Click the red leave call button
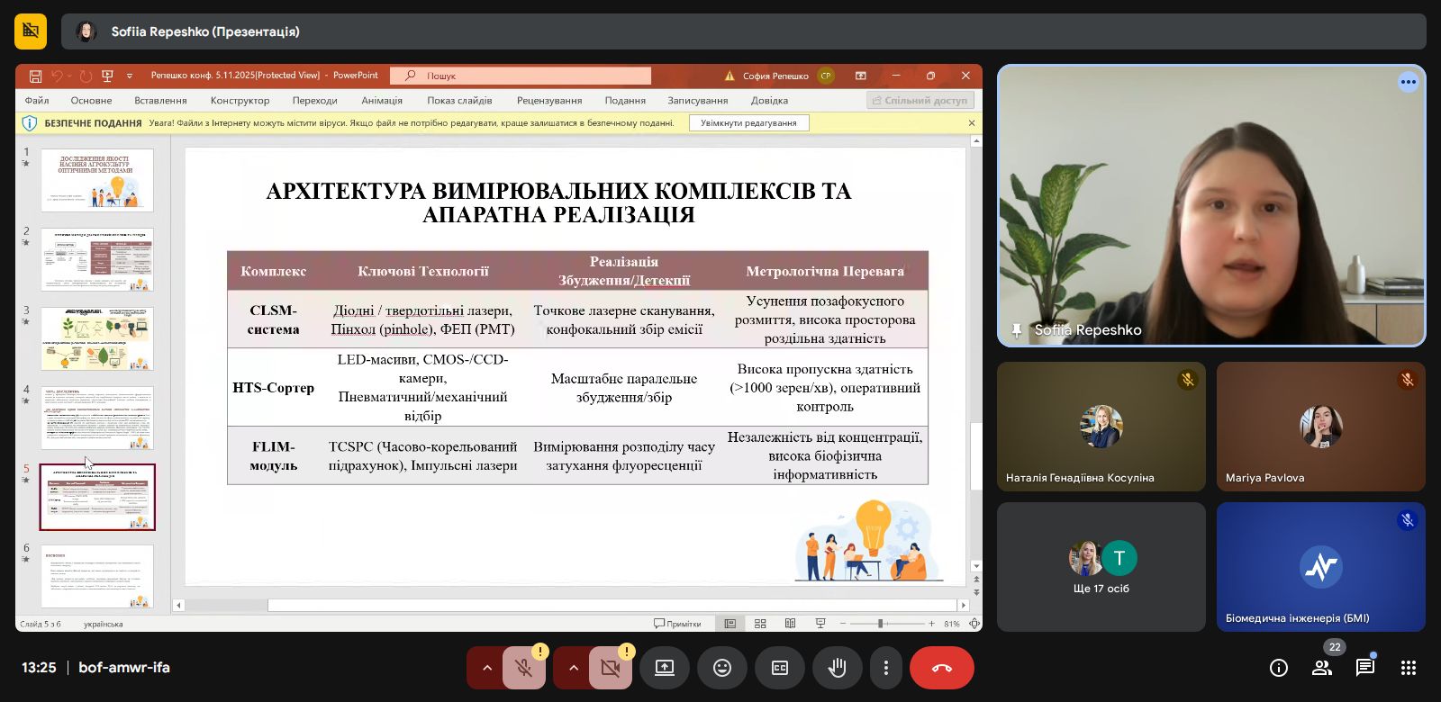The height and width of the screenshot is (702, 1441). (x=941, y=668)
